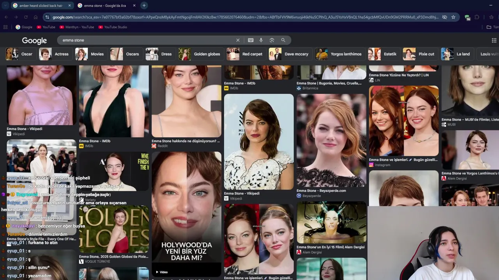Screen dimensions: 499x280
Task: Clear the search query with the X
Action: point(238,40)
